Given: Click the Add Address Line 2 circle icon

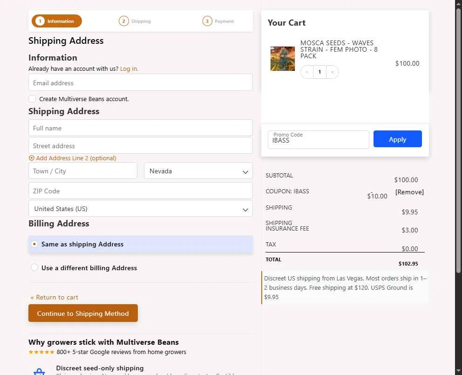Looking at the screenshot, I should (32, 158).
